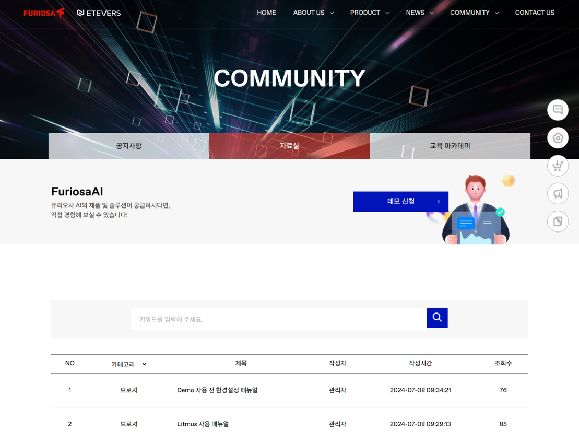579x440 pixels.
Task: Switch to the 자료실 tab
Action: click(289, 146)
